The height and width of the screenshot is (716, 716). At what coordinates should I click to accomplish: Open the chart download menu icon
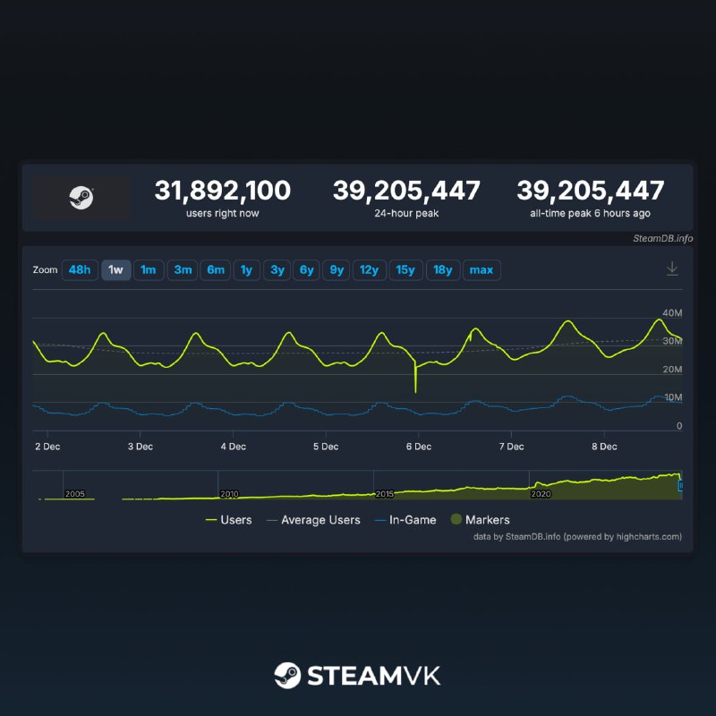pyautogui.click(x=672, y=269)
